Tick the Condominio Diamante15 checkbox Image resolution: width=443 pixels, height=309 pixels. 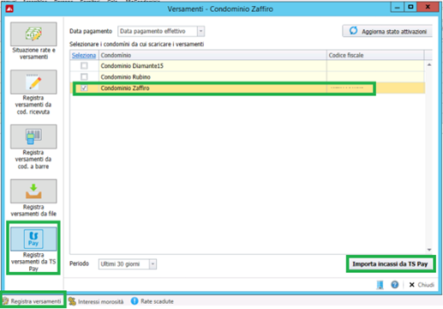point(84,66)
